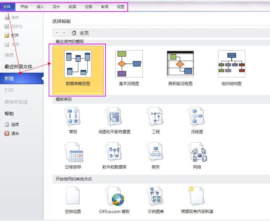Click 保存 in the backstage menu
This screenshot has width=270, height=221.
point(12,17)
